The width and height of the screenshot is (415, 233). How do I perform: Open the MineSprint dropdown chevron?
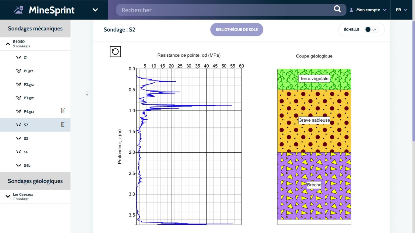pyautogui.click(x=95, y=10)
